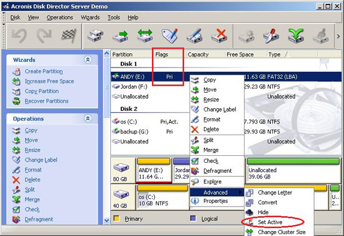Select Hide in Advanced submenu
The image size is (344, 236).
pos(279,212)
